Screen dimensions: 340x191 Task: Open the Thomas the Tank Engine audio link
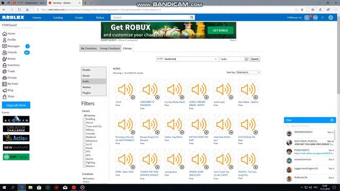[x=149, y=173]
